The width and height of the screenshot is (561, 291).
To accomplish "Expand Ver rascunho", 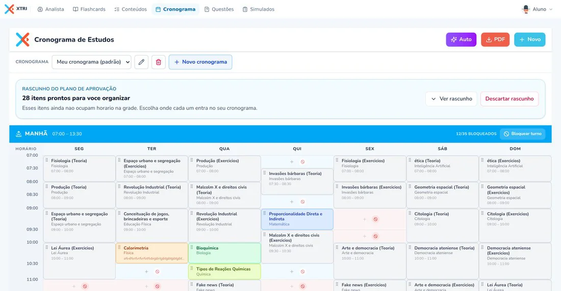I will pos(451,99).
